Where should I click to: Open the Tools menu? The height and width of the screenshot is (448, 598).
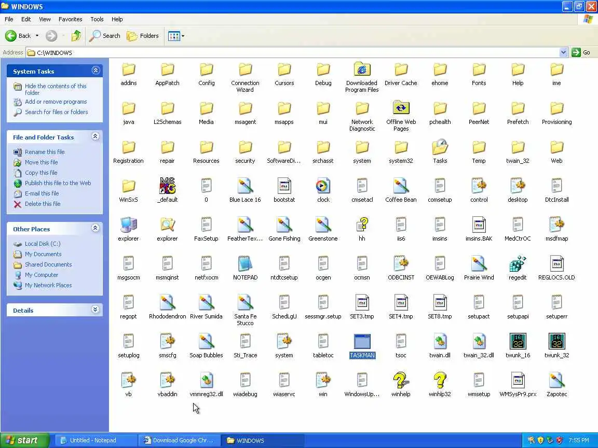tap(97, 19)
